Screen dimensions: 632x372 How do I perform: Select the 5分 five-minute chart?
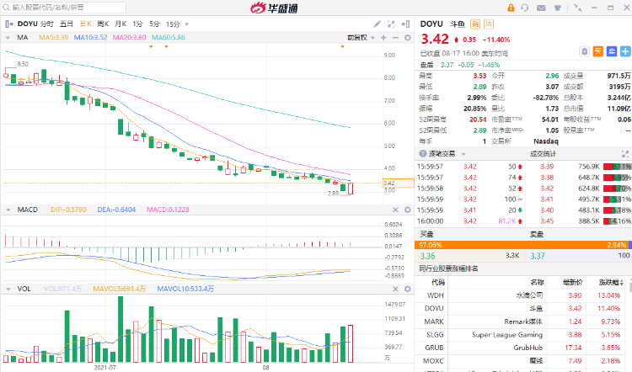coord(154,24)
